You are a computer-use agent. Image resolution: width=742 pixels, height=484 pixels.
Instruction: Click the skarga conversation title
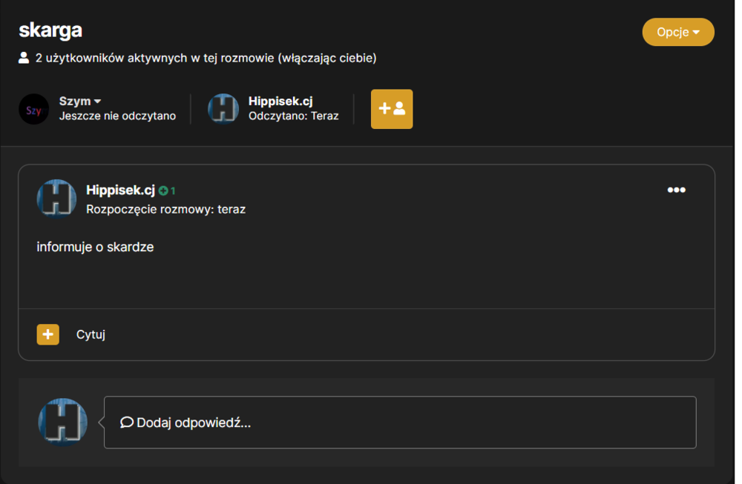click(50, 30)
